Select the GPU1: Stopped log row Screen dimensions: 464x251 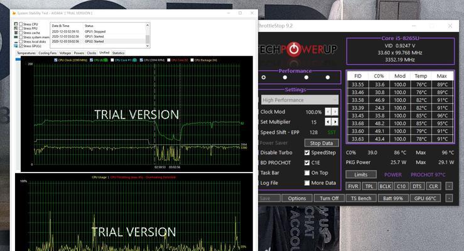98,31
